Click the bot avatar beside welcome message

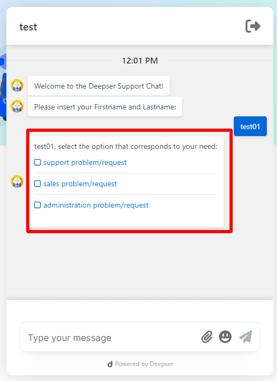(17, 85)
